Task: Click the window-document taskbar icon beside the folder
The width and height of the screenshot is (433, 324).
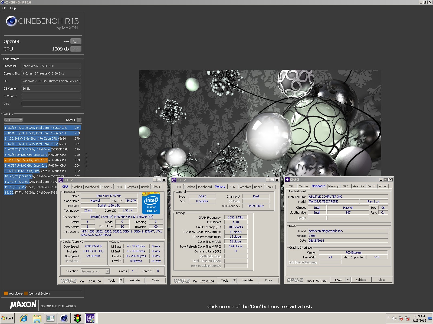Action: pos(50,318)
